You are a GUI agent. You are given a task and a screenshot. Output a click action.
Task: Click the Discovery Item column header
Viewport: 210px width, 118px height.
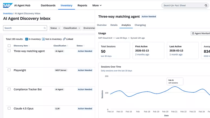tap(21, 46)
